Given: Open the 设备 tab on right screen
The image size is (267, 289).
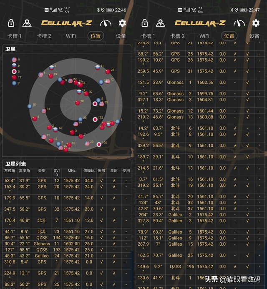Looking at the screenshot, I should point(254,36).
